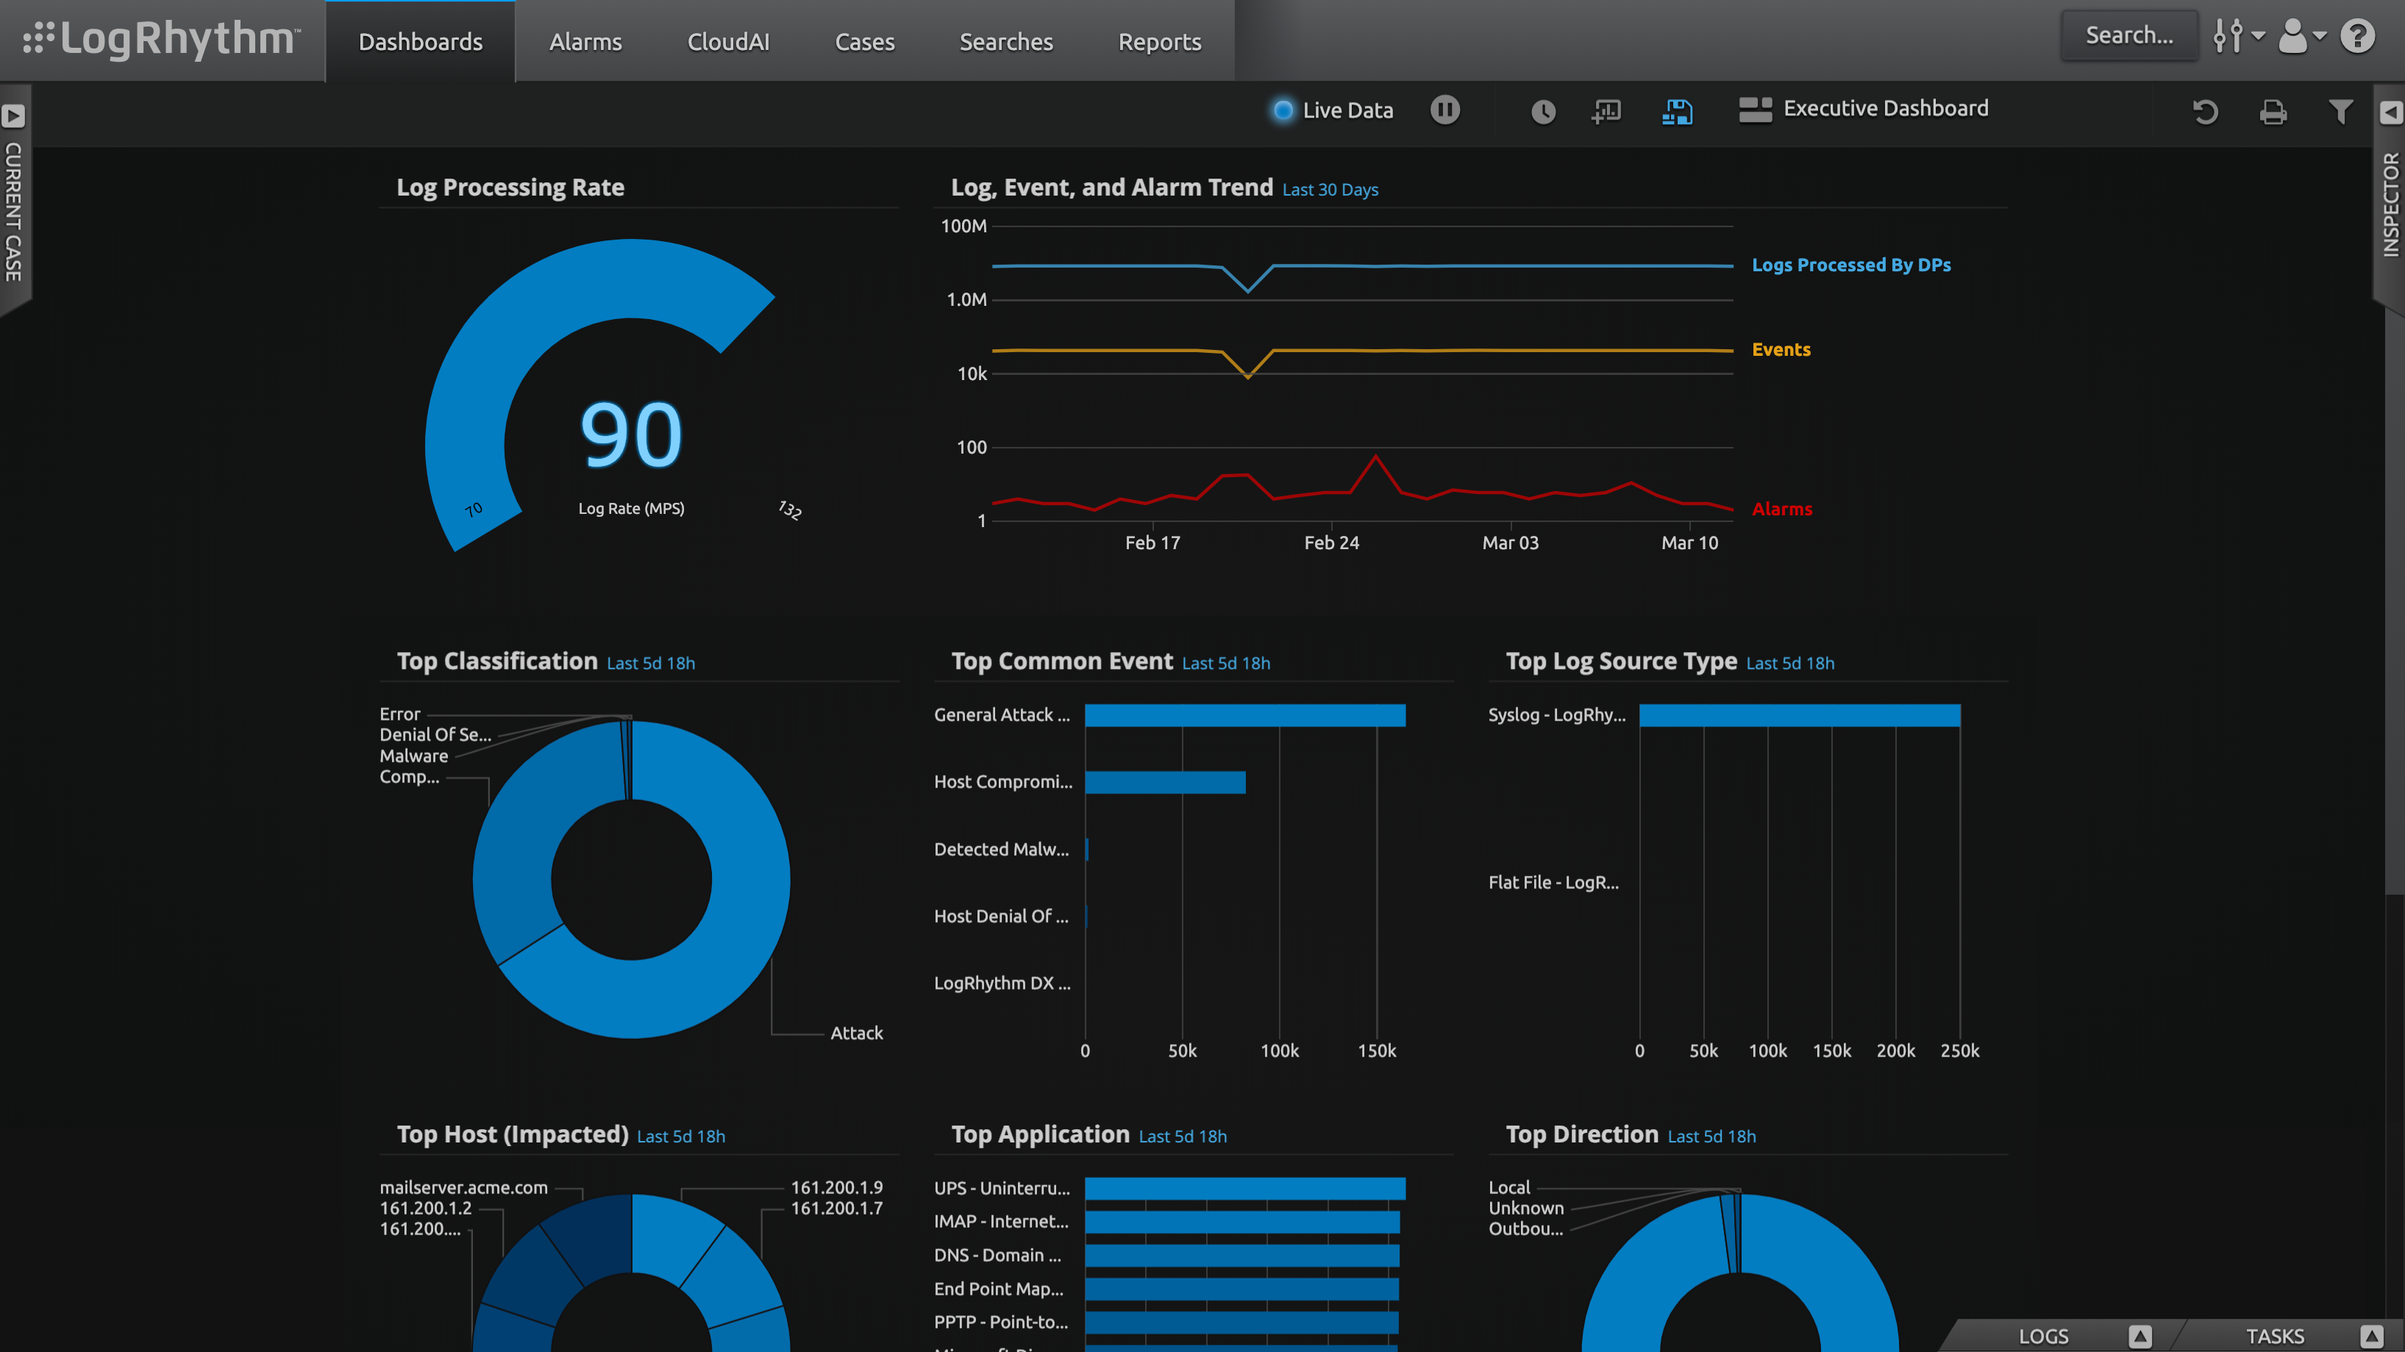
Task: Click the Search input field
Action: tap(2128, 35)
